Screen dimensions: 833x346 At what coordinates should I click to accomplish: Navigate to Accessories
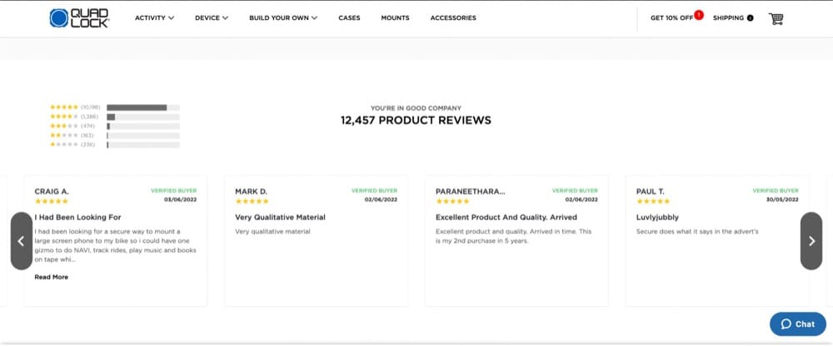pos(453,17)
